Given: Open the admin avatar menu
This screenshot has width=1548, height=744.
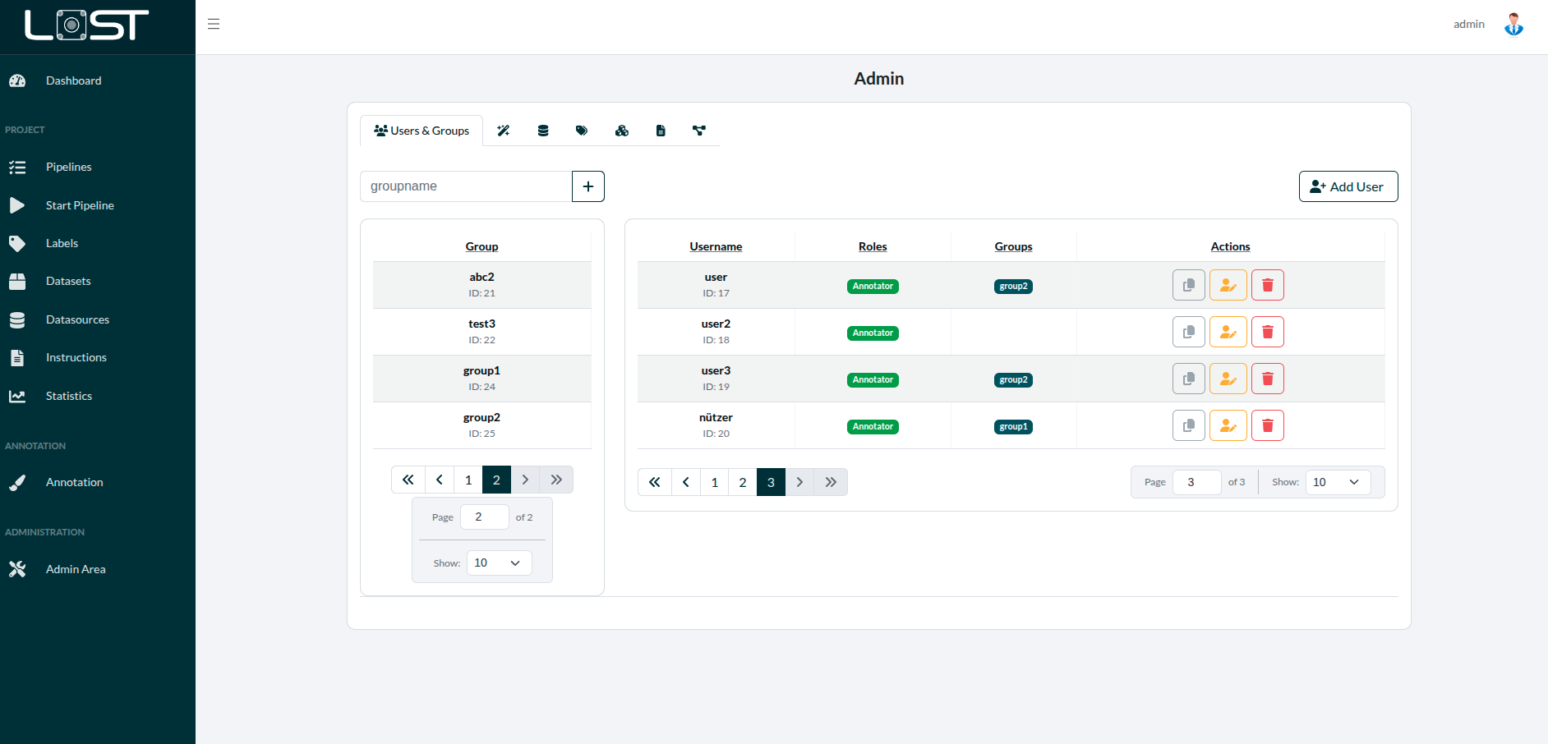Looking at the screenshot, I should tap(1513, 24).
